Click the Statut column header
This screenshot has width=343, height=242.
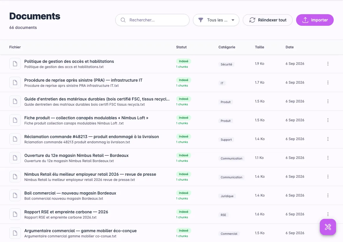click(181, 47)
